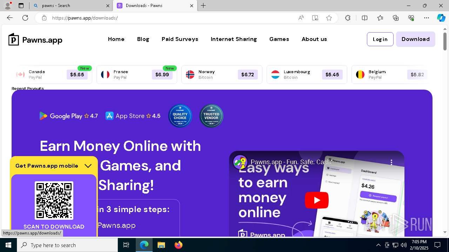Image resolution: width=449 pixels, height=252 pixels.
Task: Click the Log in button
Action: (x=380, y=39)
